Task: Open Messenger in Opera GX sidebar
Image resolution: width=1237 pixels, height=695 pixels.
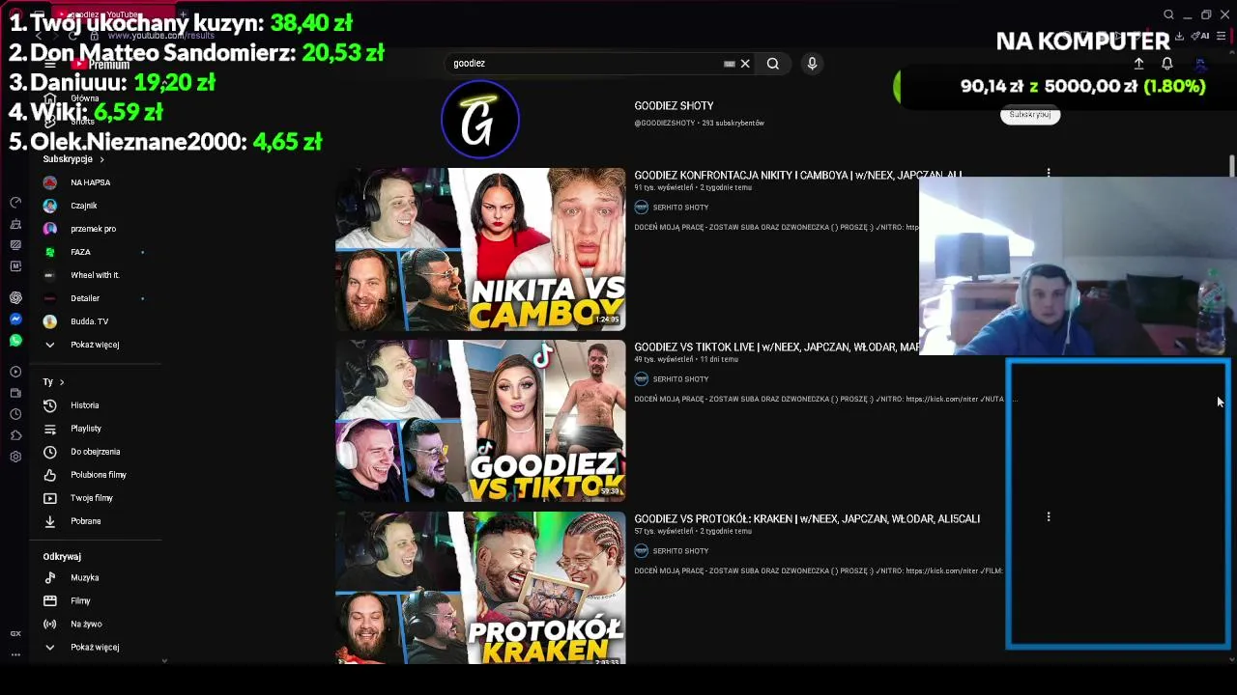Action: (x=15, y=319)
